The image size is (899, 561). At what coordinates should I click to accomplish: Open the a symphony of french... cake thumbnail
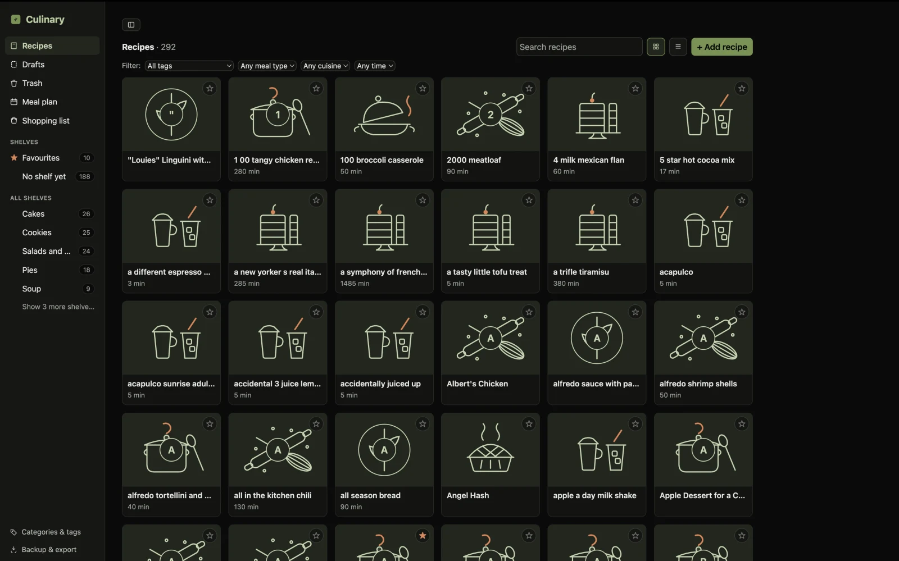coord(384,226)
